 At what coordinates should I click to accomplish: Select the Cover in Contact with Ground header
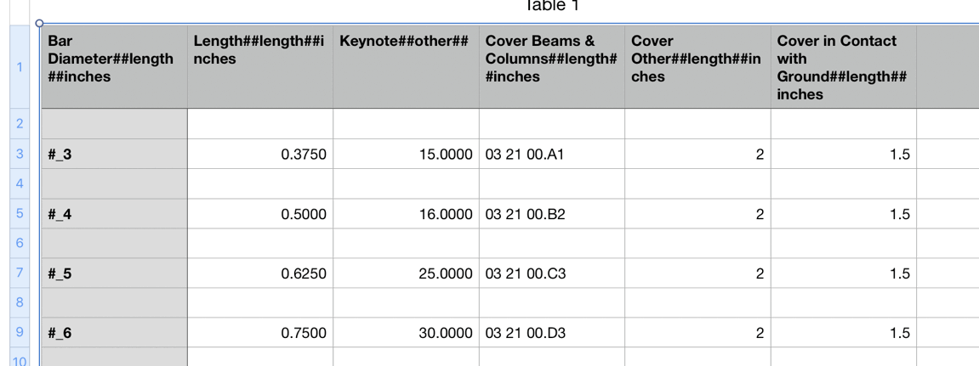[x=844, y=67]
